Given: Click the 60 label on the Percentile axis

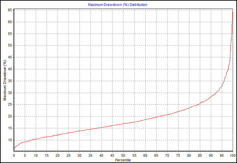Looking at the screenshot, I should coord(145,155).
